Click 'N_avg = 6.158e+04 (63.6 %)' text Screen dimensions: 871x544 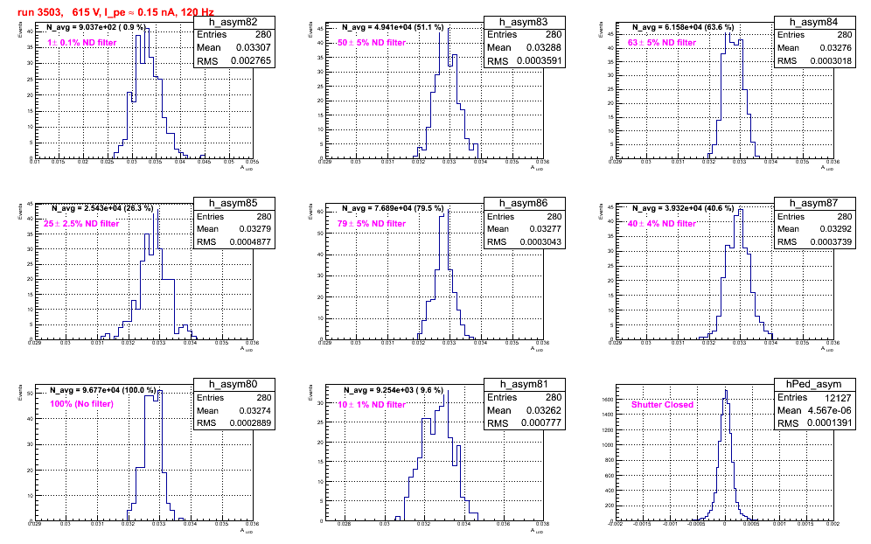[683, 27]
